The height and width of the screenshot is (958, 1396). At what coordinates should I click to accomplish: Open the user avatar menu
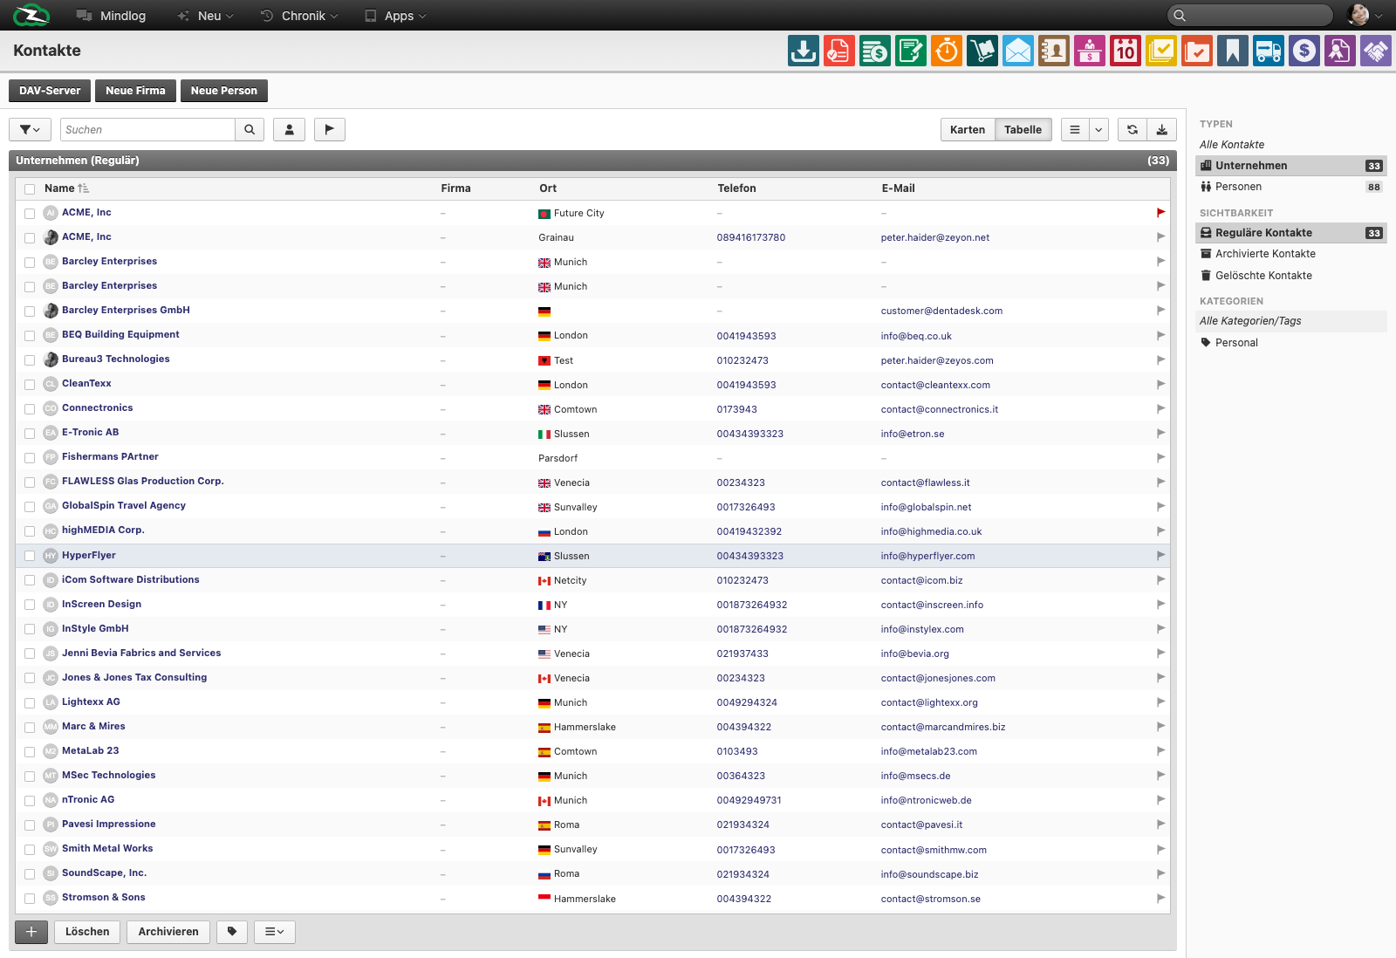(x=1365, y=15)
